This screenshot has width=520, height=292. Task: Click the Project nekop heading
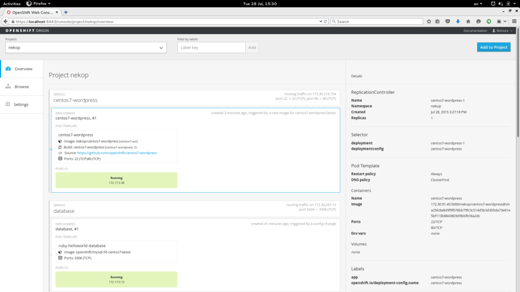69,75
